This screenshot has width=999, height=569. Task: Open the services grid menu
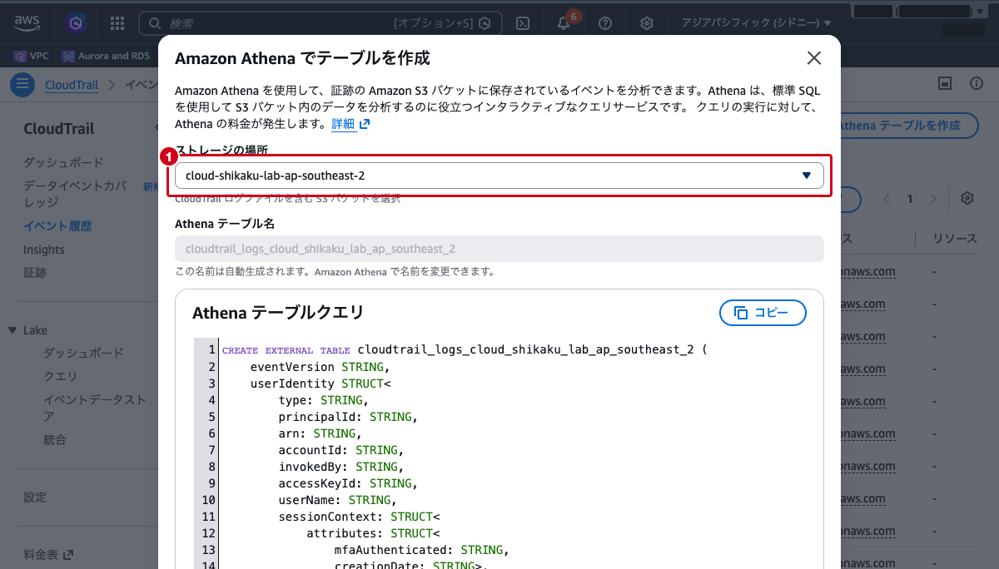point(117,23)
